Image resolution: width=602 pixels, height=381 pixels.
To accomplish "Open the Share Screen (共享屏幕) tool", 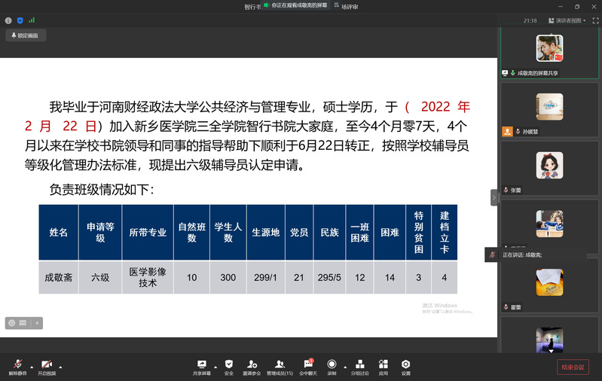I will tap(201, 366).
